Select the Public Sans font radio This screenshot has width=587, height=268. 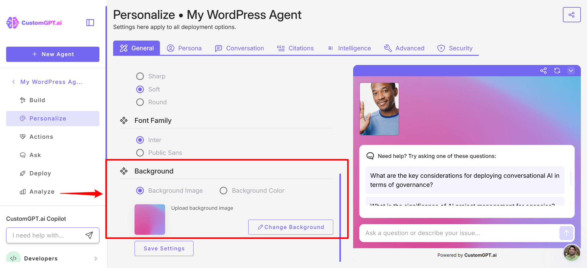point(140,153)
